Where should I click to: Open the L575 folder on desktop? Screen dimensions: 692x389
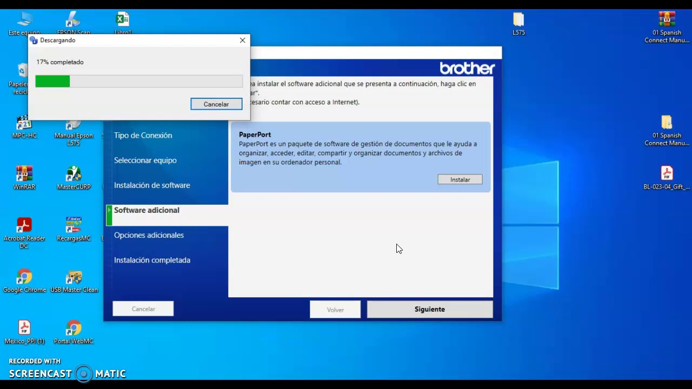tap(518, 24)
